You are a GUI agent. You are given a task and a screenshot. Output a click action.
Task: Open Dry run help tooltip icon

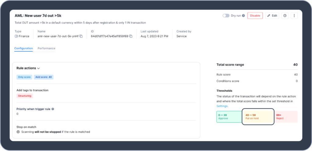click(243, 16)
